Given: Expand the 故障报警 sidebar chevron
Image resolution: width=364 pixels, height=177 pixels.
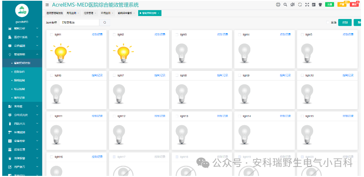Looking at the screenshot, I should tap(37, 158).
